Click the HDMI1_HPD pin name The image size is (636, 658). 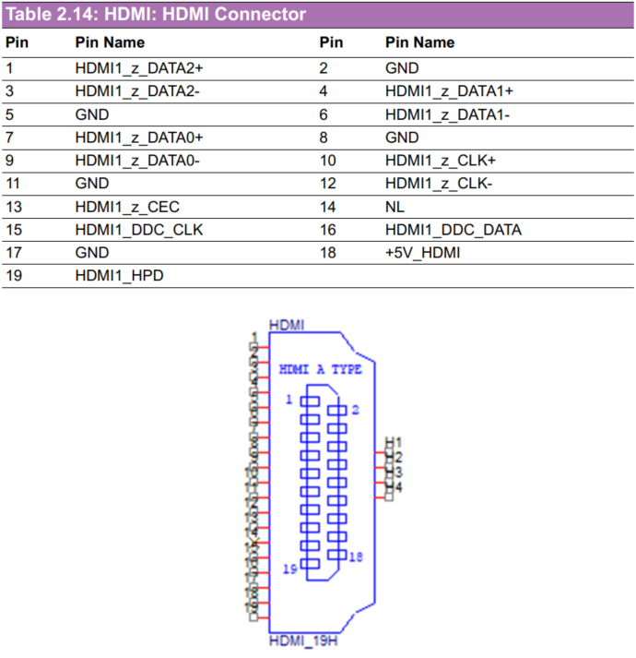pyautogui.click(x=119, y=276)
